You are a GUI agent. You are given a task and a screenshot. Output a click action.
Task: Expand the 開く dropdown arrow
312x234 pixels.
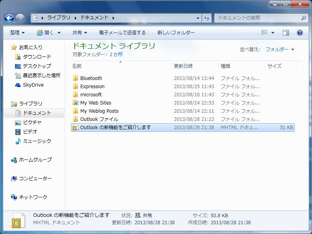[x=59, y=33]
